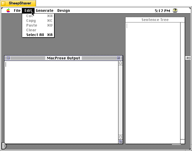
Task: Click the Sentence Tree content area
Action: (153, 83)
